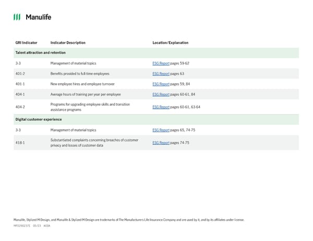Click the Indicator Description column header
The height and width of the screenshot is (241, 313).
coord(68,43)
